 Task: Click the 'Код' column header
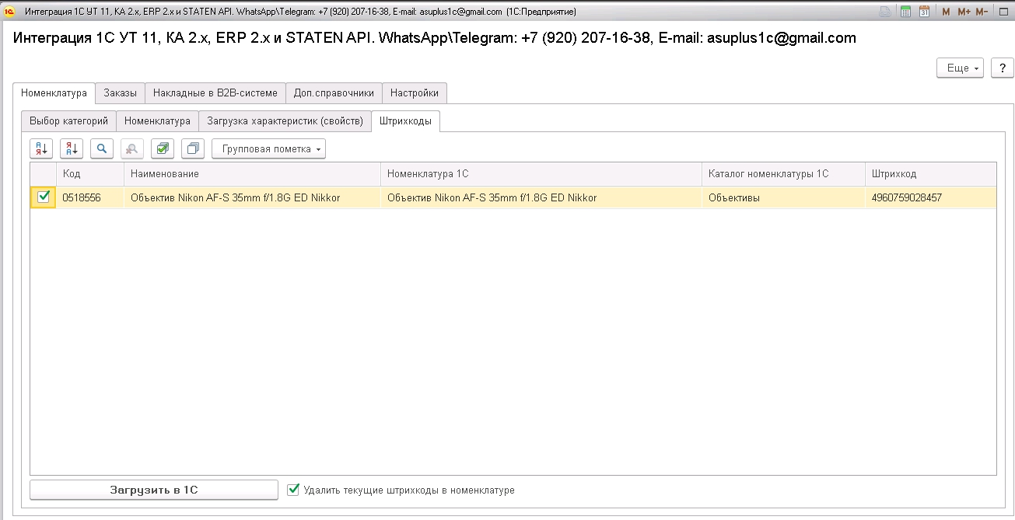(x=89, y=174)
